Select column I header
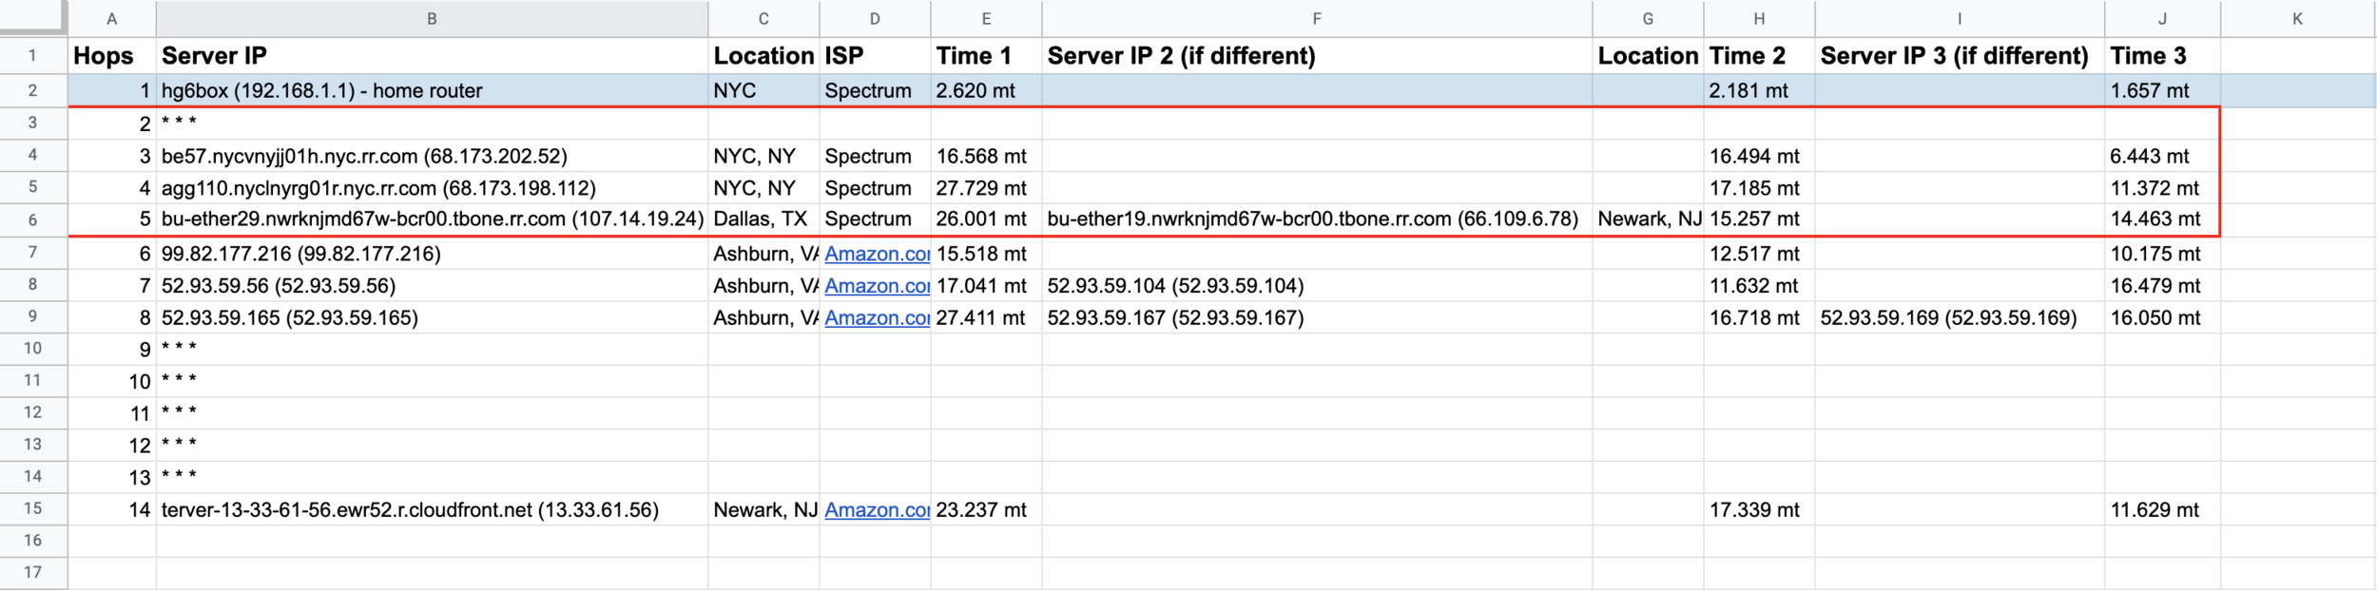Screen dimensions: 2377x590 pyautogui.click(x=1960, y=19)
